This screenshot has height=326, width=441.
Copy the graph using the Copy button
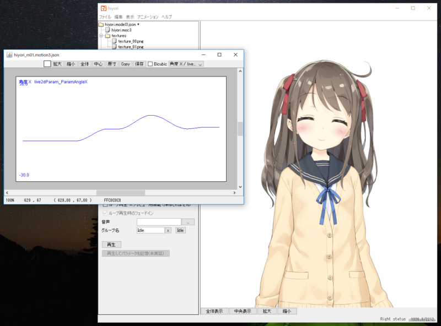(126, 64)
